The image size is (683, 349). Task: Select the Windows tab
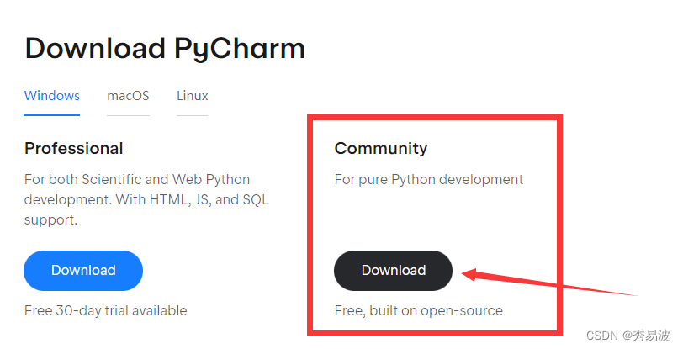click(52, 95)
